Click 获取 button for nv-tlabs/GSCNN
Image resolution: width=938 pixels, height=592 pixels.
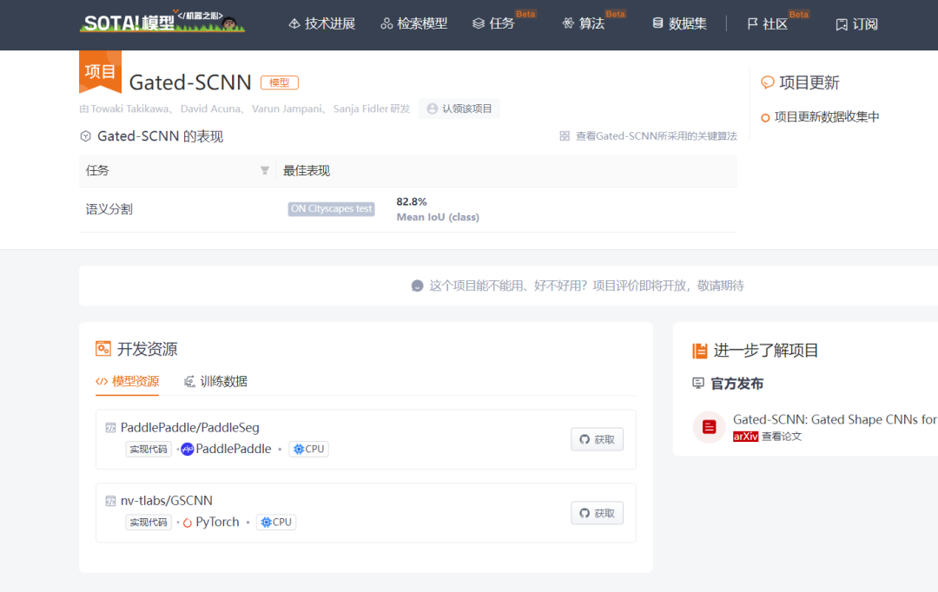click(597, 513)
